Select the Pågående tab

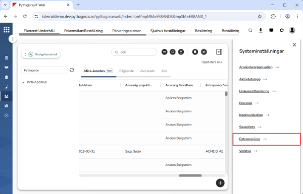(x=127, y=71)
